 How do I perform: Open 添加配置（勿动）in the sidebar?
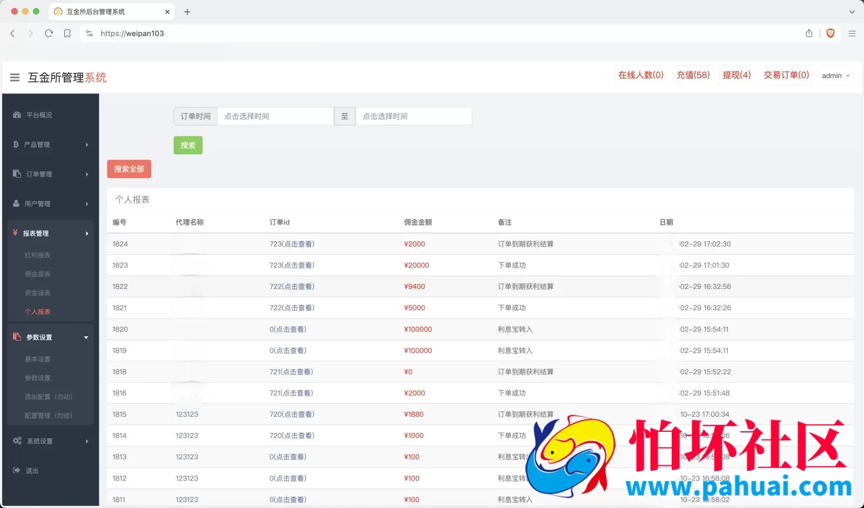49,397
